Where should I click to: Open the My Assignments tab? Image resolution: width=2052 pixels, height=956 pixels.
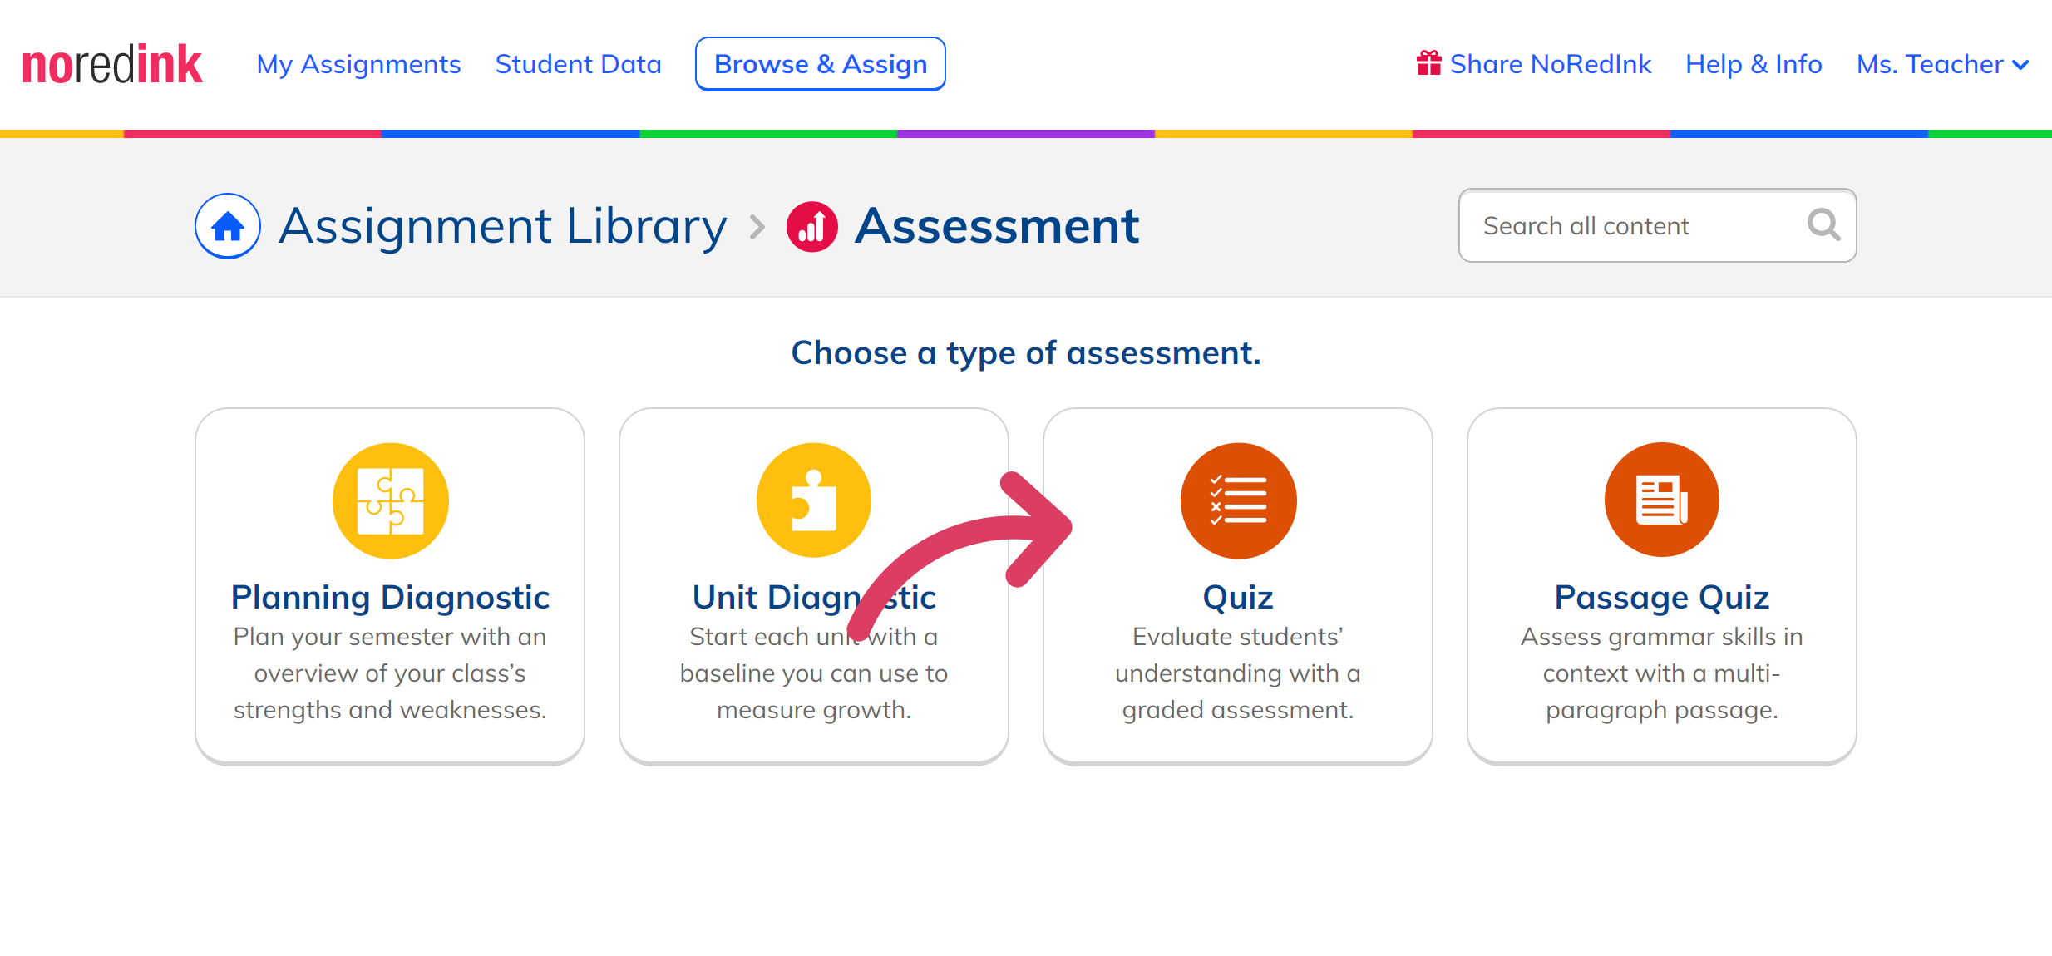(x=358, y=64)
